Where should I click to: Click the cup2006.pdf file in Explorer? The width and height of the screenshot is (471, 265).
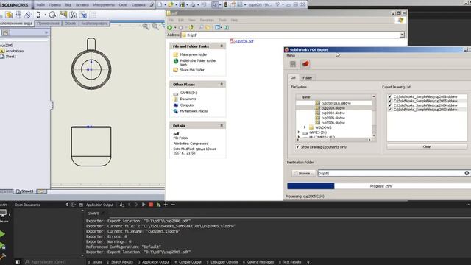242,41
